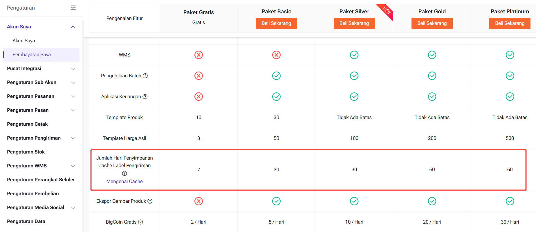Click help icon beside Pengelolaan Batch
The width and height of the screenshot is (536, 232).
[x=145, y=76]
